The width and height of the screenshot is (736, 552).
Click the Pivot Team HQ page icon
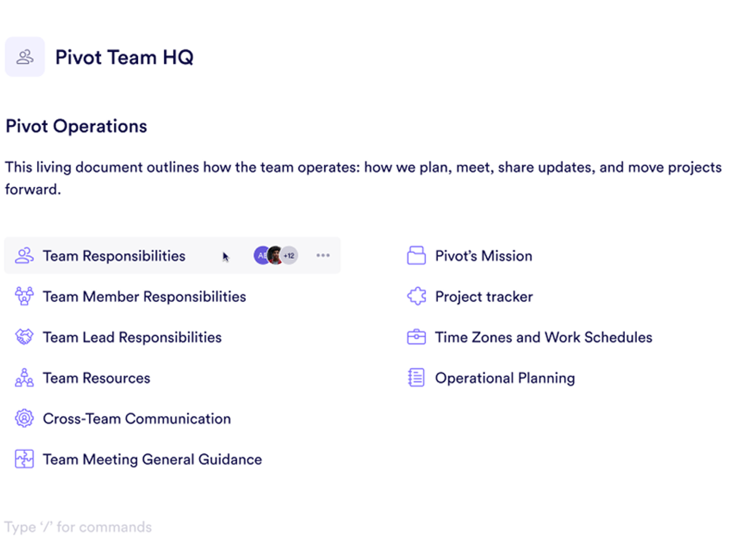[25, 57]
